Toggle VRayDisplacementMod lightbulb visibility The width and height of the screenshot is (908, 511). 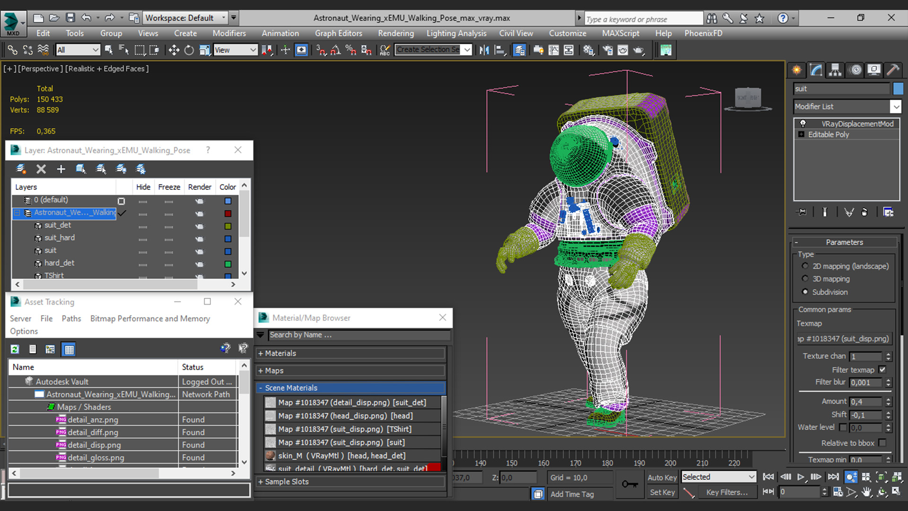803,123
